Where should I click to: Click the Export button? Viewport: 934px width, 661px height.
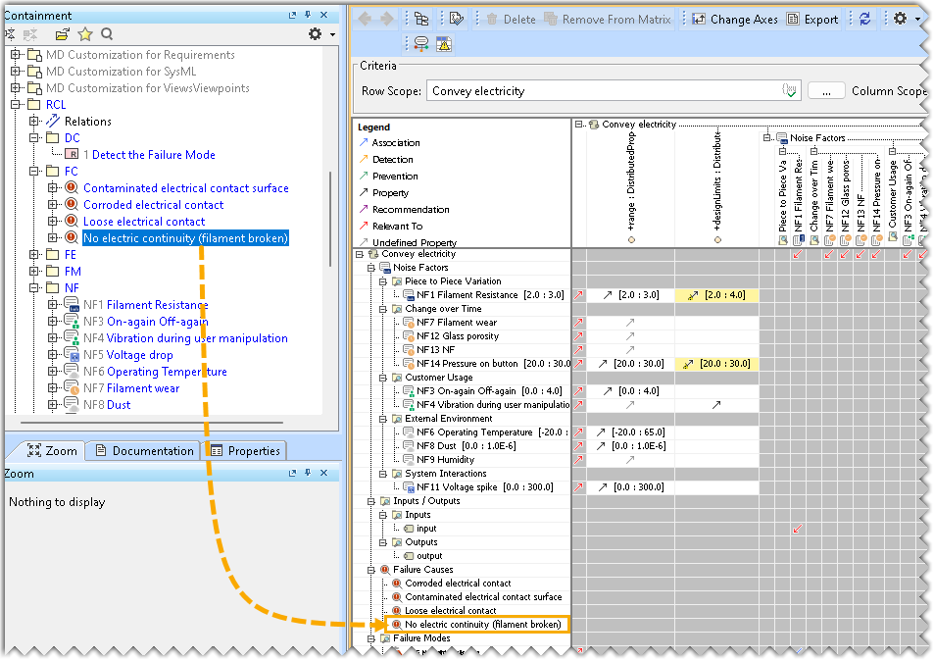click(x=812, y=19)
